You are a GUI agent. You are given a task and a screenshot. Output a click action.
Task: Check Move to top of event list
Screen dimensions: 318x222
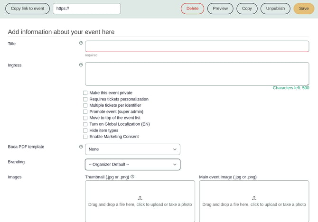(x=85, y=118)
